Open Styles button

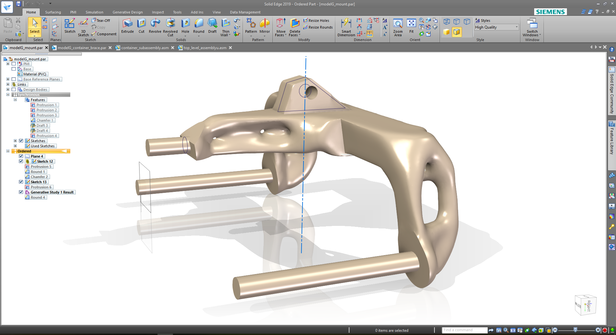[x=483, y=21]
